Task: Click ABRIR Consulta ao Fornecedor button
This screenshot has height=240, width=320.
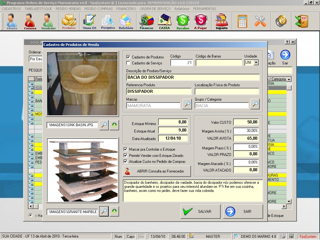Action: (x=157, y=171)
